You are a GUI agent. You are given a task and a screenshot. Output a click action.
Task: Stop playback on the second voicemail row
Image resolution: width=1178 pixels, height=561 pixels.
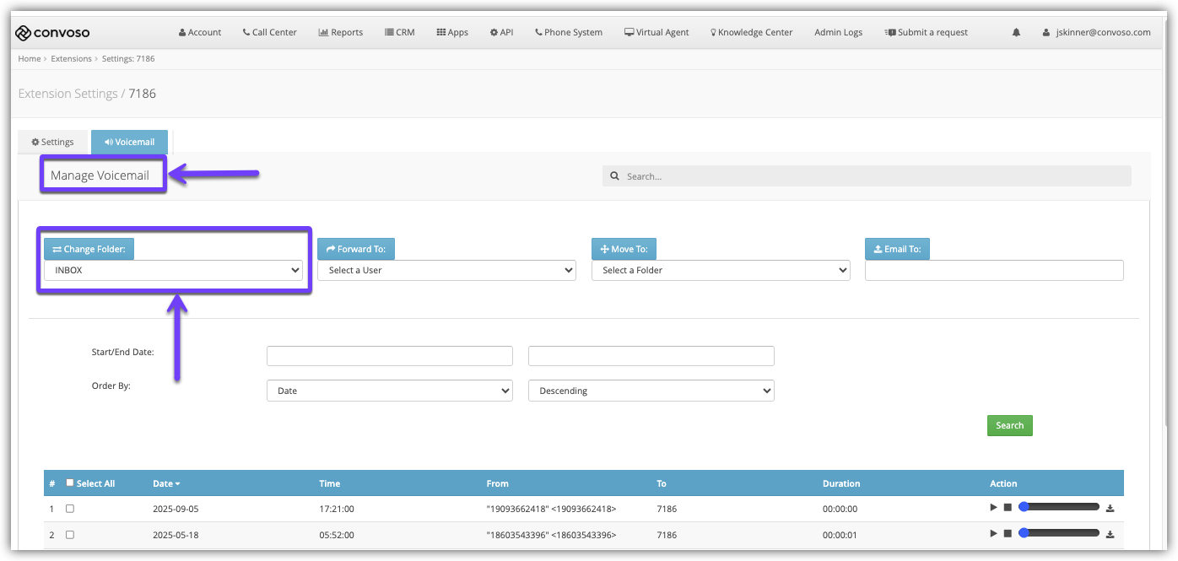coord(1007,534)
